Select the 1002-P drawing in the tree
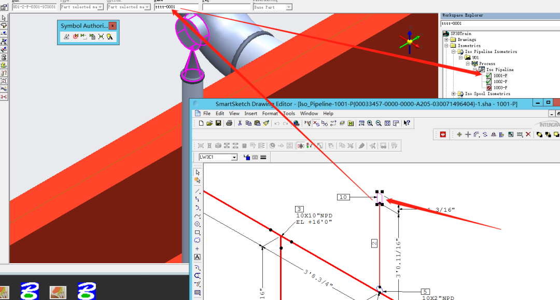 click(500, 81)
